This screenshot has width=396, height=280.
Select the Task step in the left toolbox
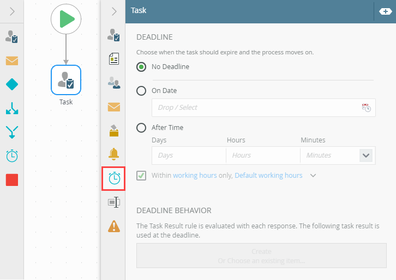[12, 37]
